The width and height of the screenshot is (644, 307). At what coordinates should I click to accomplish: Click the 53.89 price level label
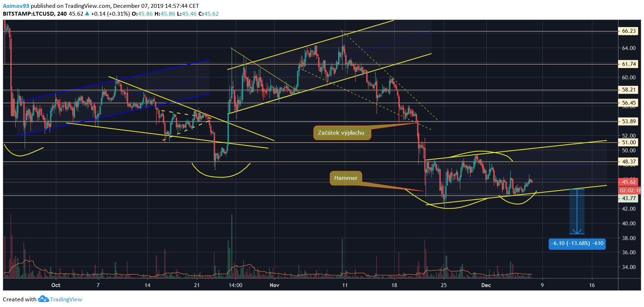click(628, 121)
